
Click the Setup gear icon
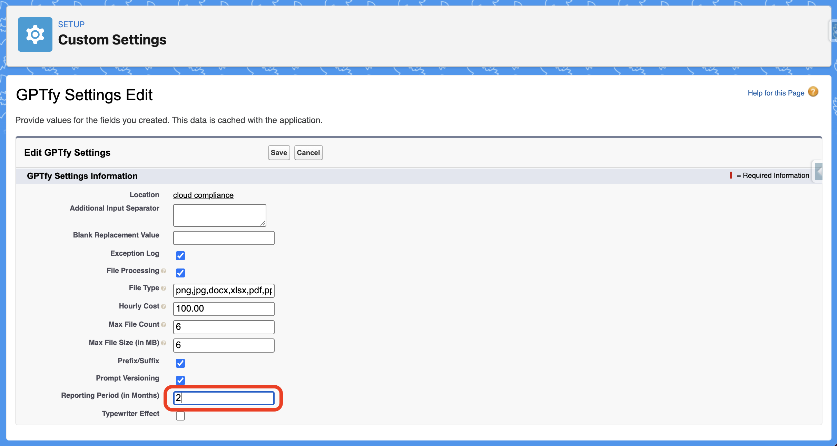(35, 34)
